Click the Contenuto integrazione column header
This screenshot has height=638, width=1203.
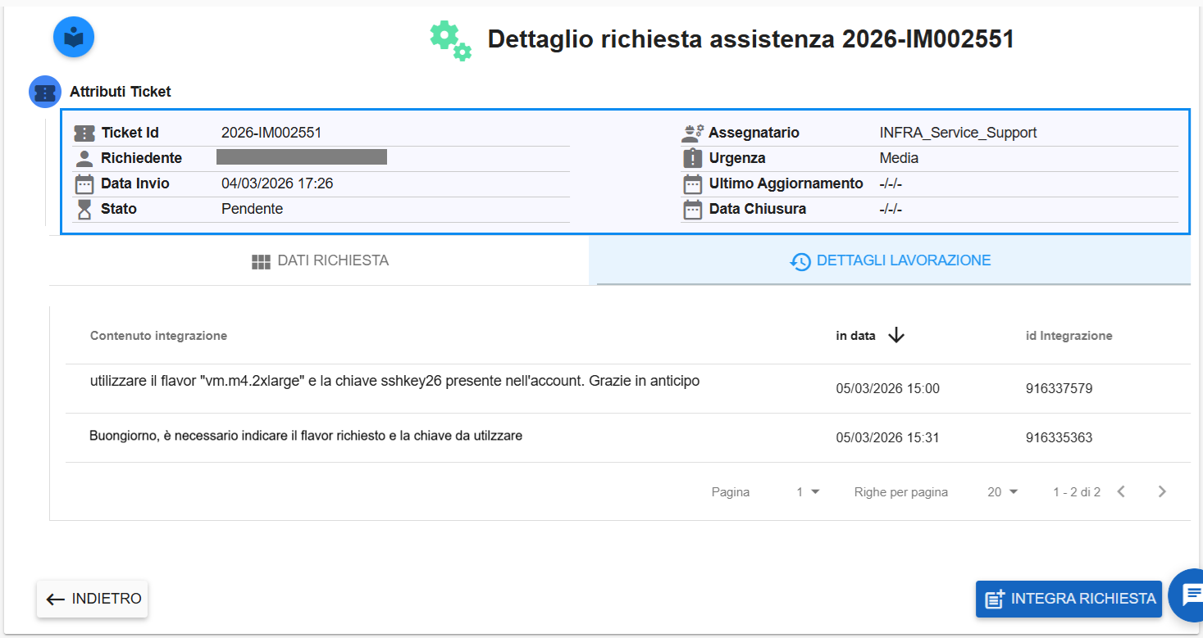[x=158, y=336]
